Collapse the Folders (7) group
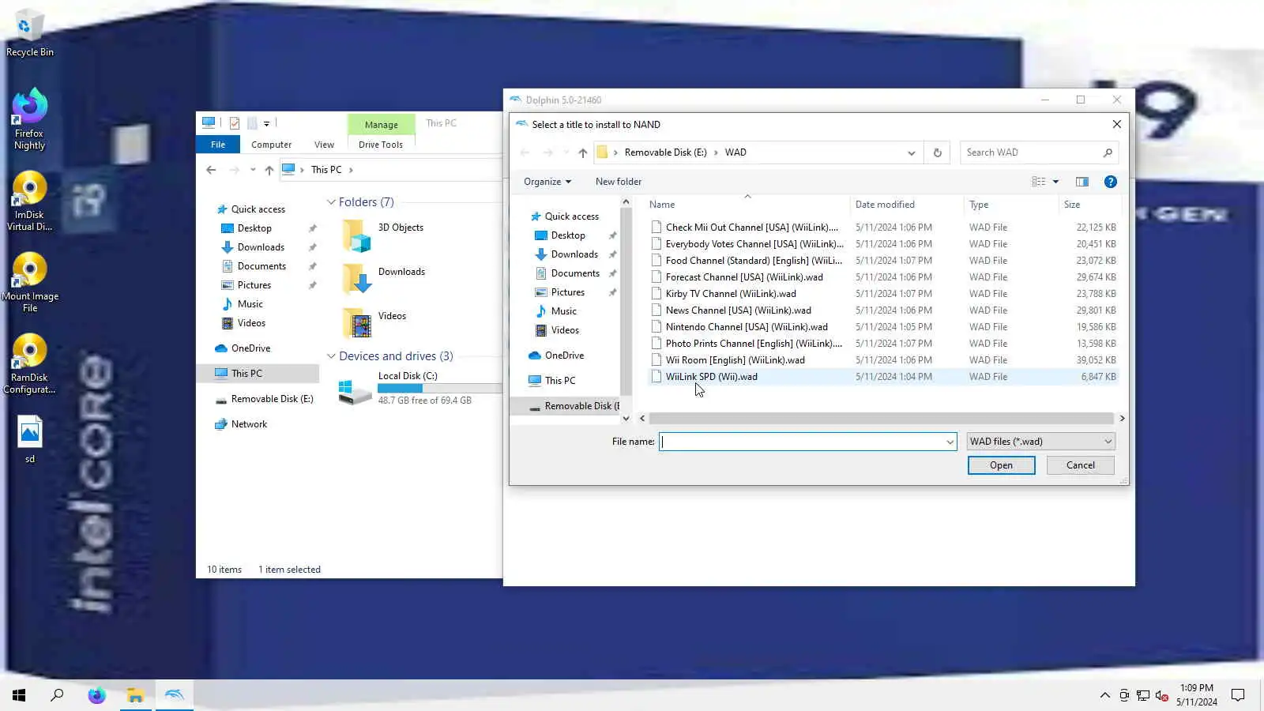This screenshot has width=1264, height=711. coord(332,202)
